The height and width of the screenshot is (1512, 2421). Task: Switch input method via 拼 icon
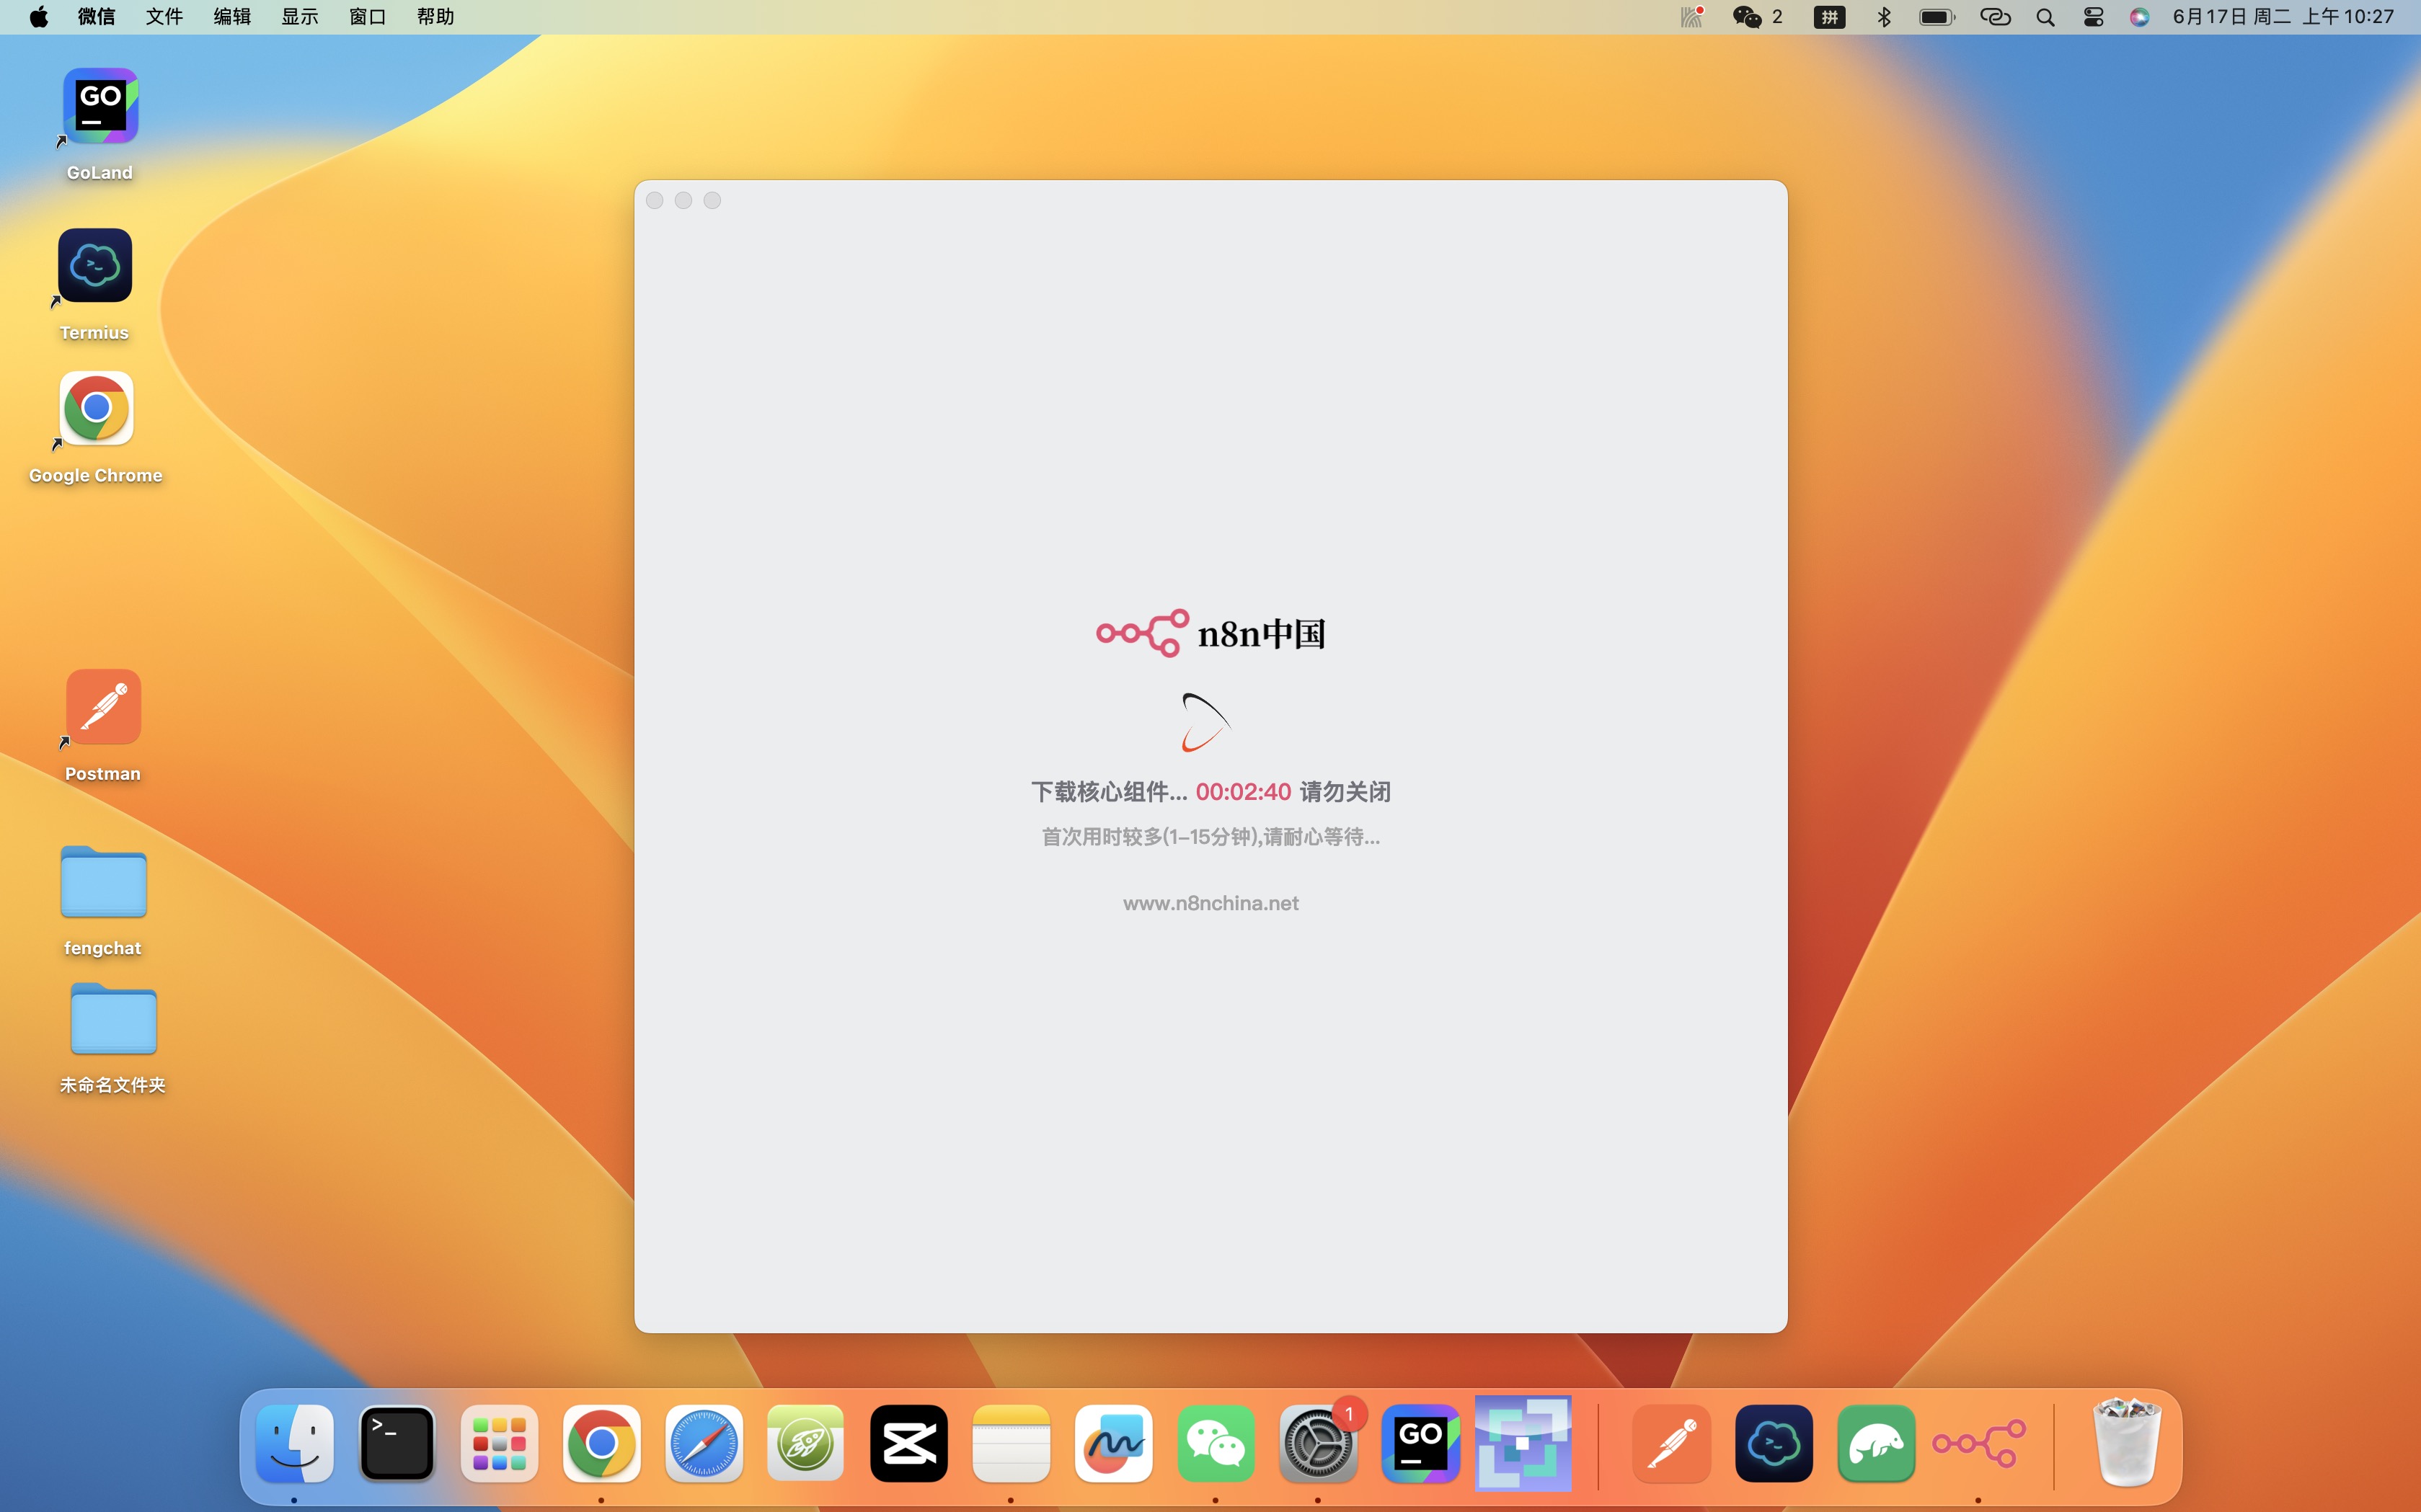click(1830, 17)
